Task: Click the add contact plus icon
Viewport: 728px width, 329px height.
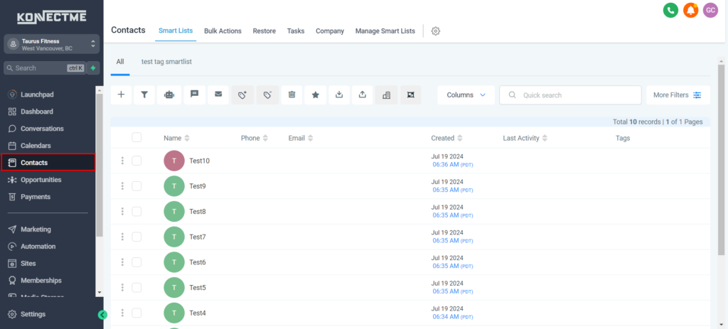Action: (x=121, y=95)
